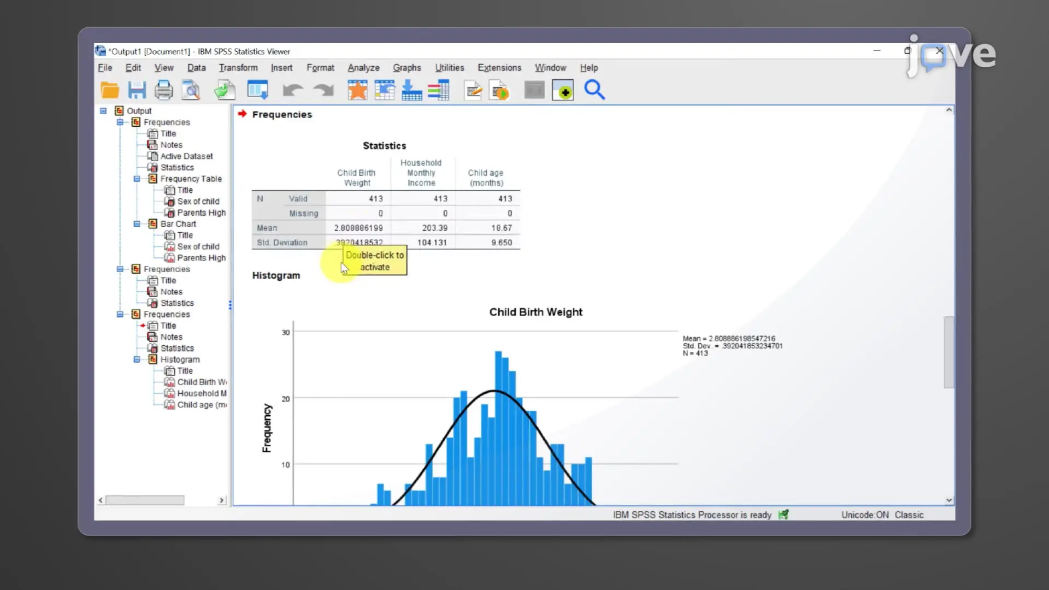
Task: Click the Undo arrow in the toolbar
Action: tap(293, 90)
